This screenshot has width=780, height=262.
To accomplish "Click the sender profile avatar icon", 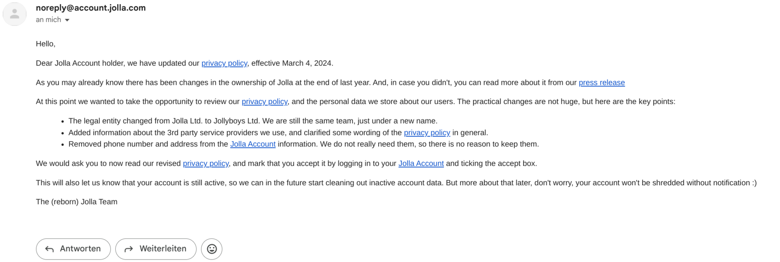I will pyautogui.click(x=15, y=14).
